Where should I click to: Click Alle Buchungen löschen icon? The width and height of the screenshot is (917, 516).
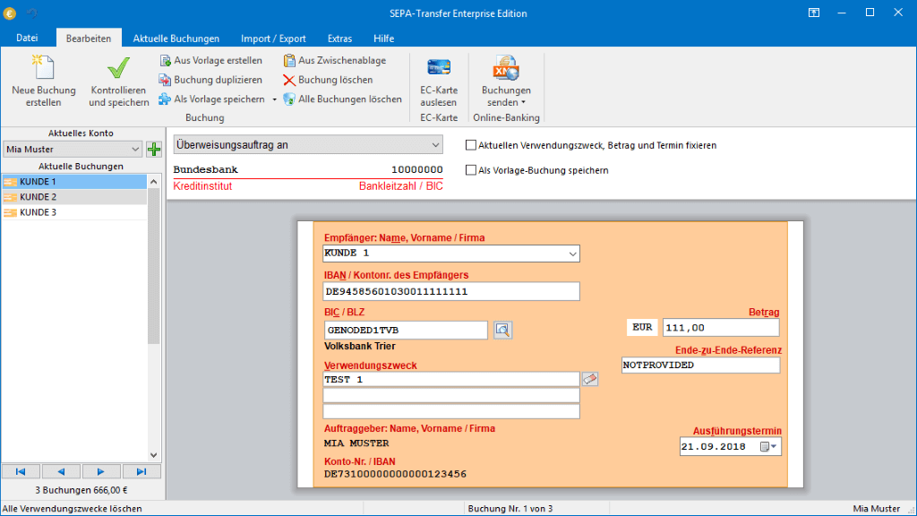click(289, 99)
